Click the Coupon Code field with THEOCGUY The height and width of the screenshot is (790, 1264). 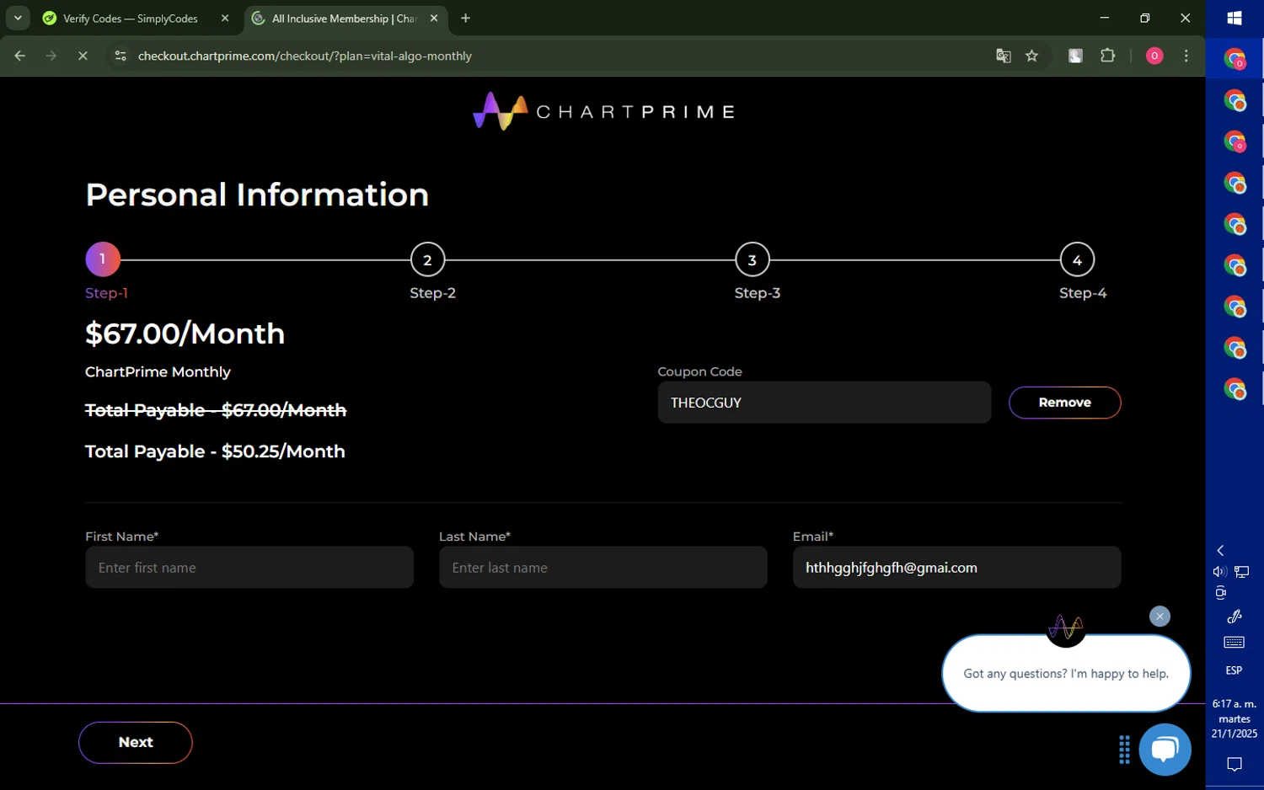[x=824, y=403]
